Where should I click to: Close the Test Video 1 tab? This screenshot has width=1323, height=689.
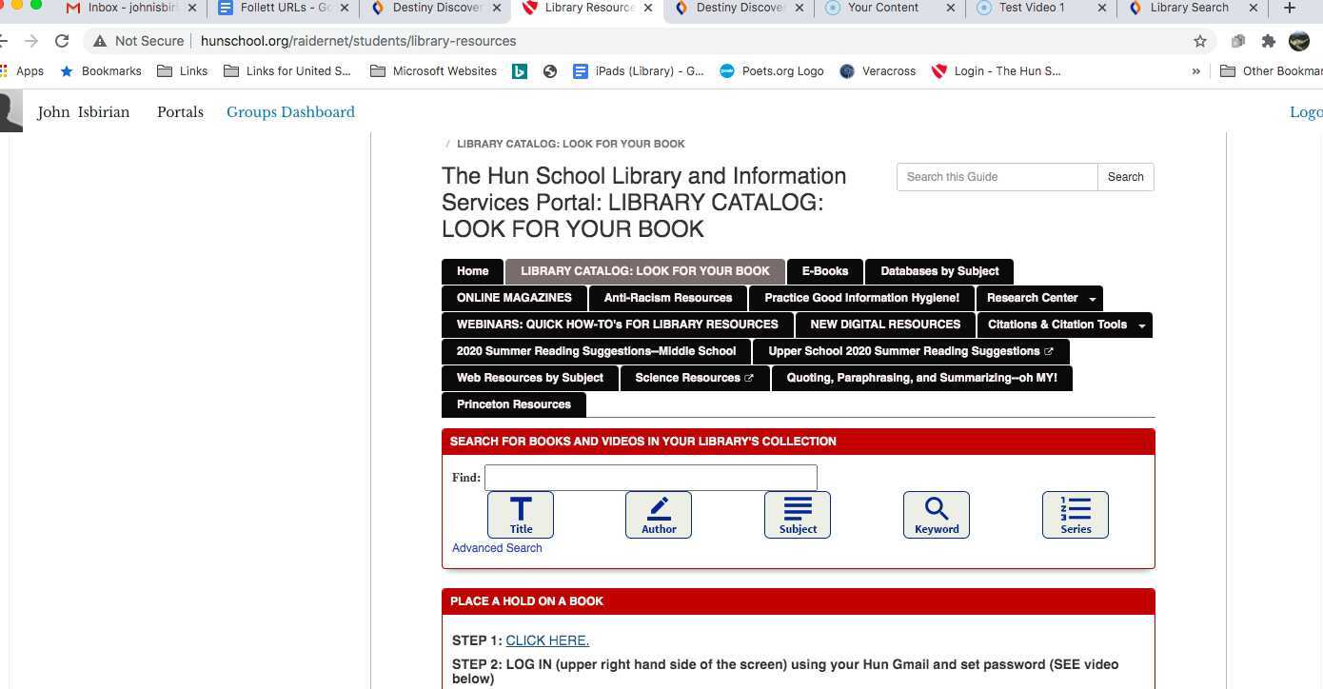pyautogui.click(x=1102, y=8)
